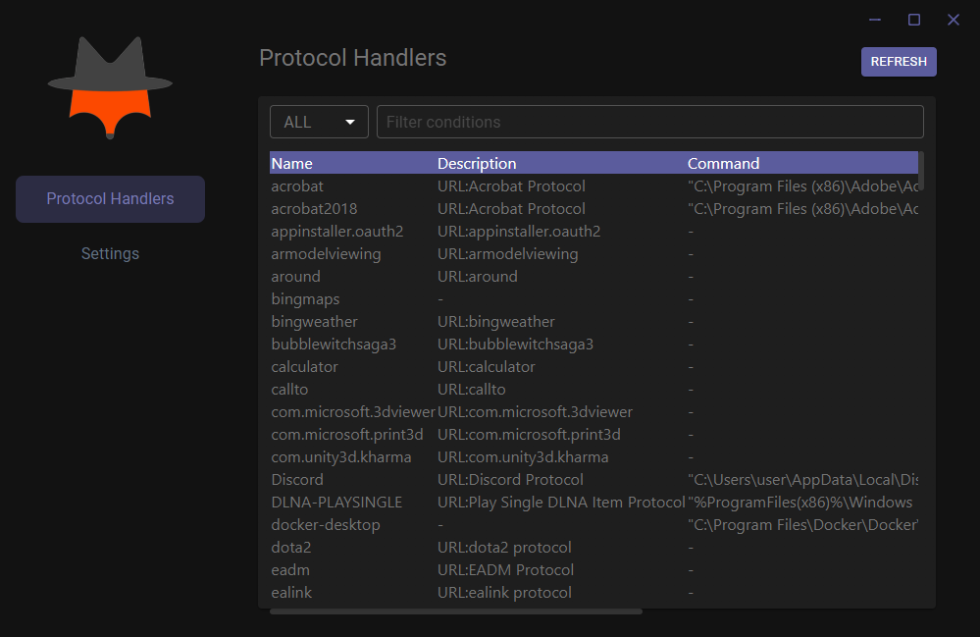Open the Settings sidebar page

[110, 253]
